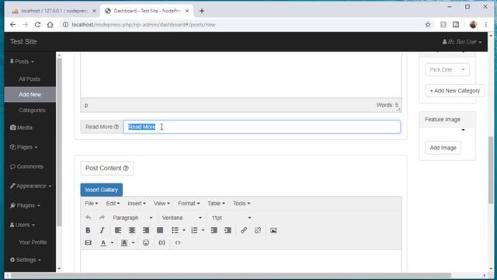This screenshot has width=497, height=280.
Task: Open the 11pt font size dropdown
Action: pyautogui.click(x=231, y=218)
